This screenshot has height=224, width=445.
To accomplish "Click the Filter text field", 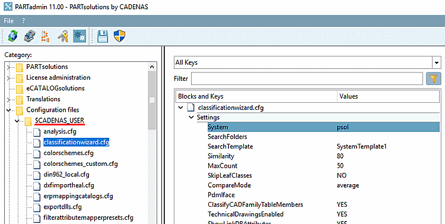I will (x=307, y=78).
